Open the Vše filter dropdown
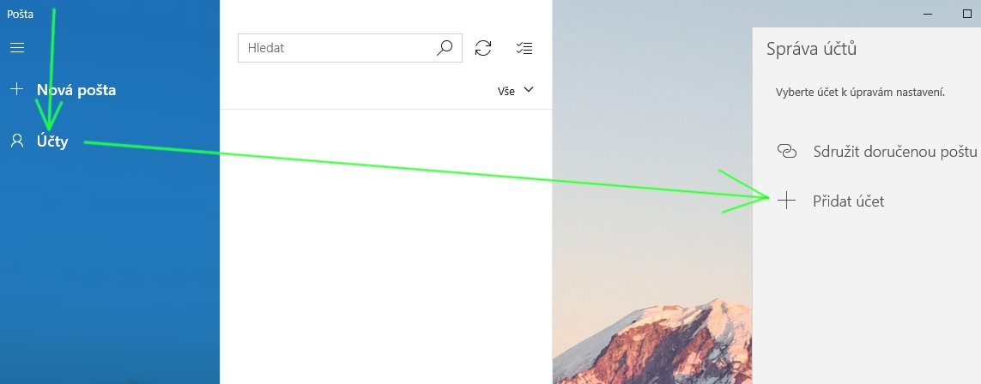Image resolution: width=981 pixels, height=384 pixels. (x=516, y=91)
